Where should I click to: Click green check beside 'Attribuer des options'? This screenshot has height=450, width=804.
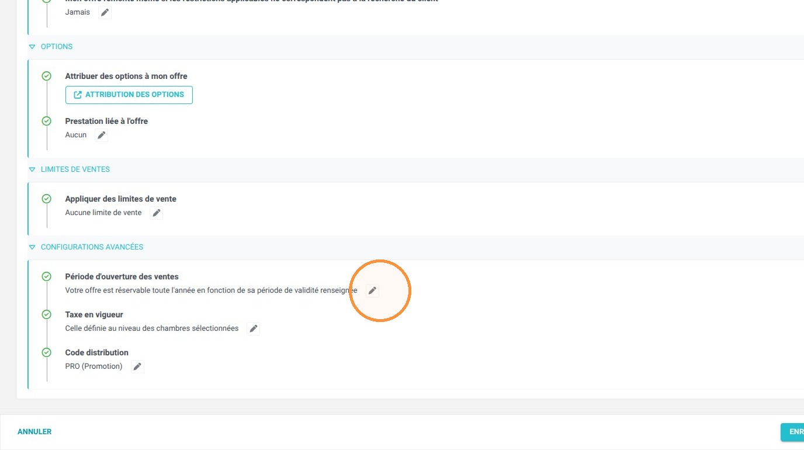(47, 76)
